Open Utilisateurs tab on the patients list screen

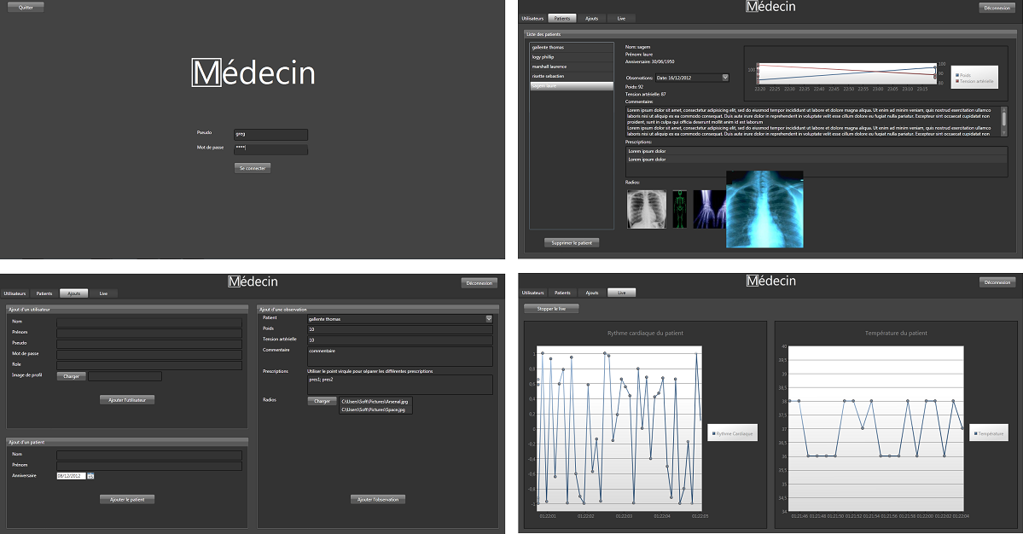(532, 18)
